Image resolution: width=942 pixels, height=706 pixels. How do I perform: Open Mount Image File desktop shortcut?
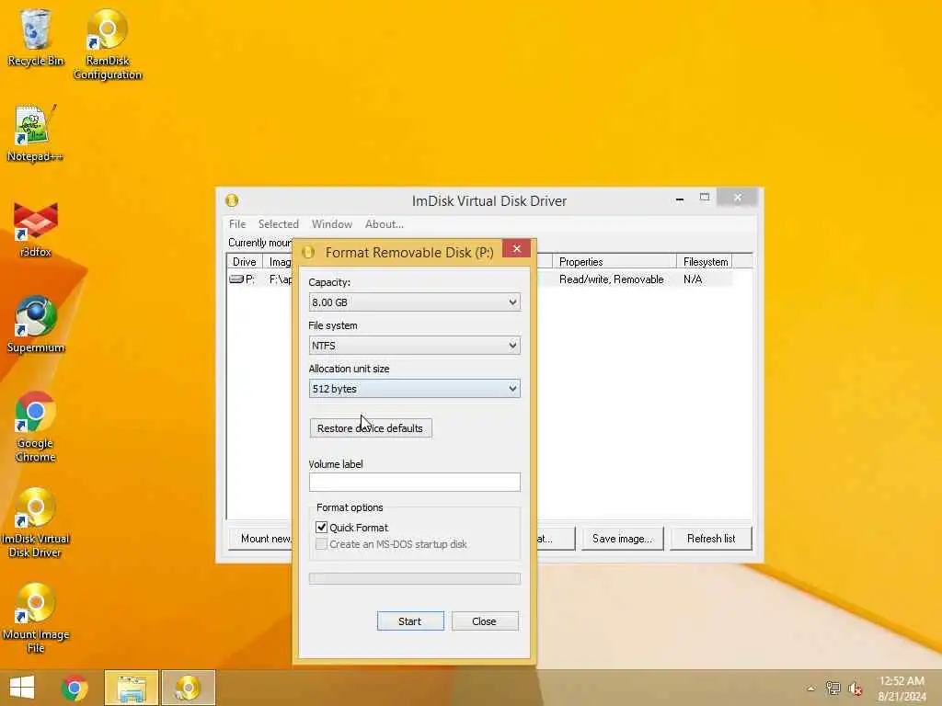coord(36,619)
